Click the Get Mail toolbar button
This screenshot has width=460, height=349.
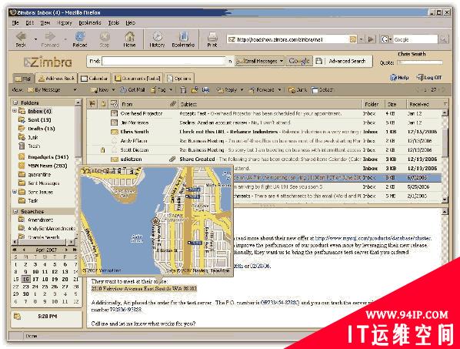(133, 90)
